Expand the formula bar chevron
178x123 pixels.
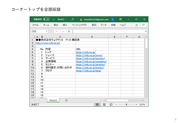click(146, 31)
